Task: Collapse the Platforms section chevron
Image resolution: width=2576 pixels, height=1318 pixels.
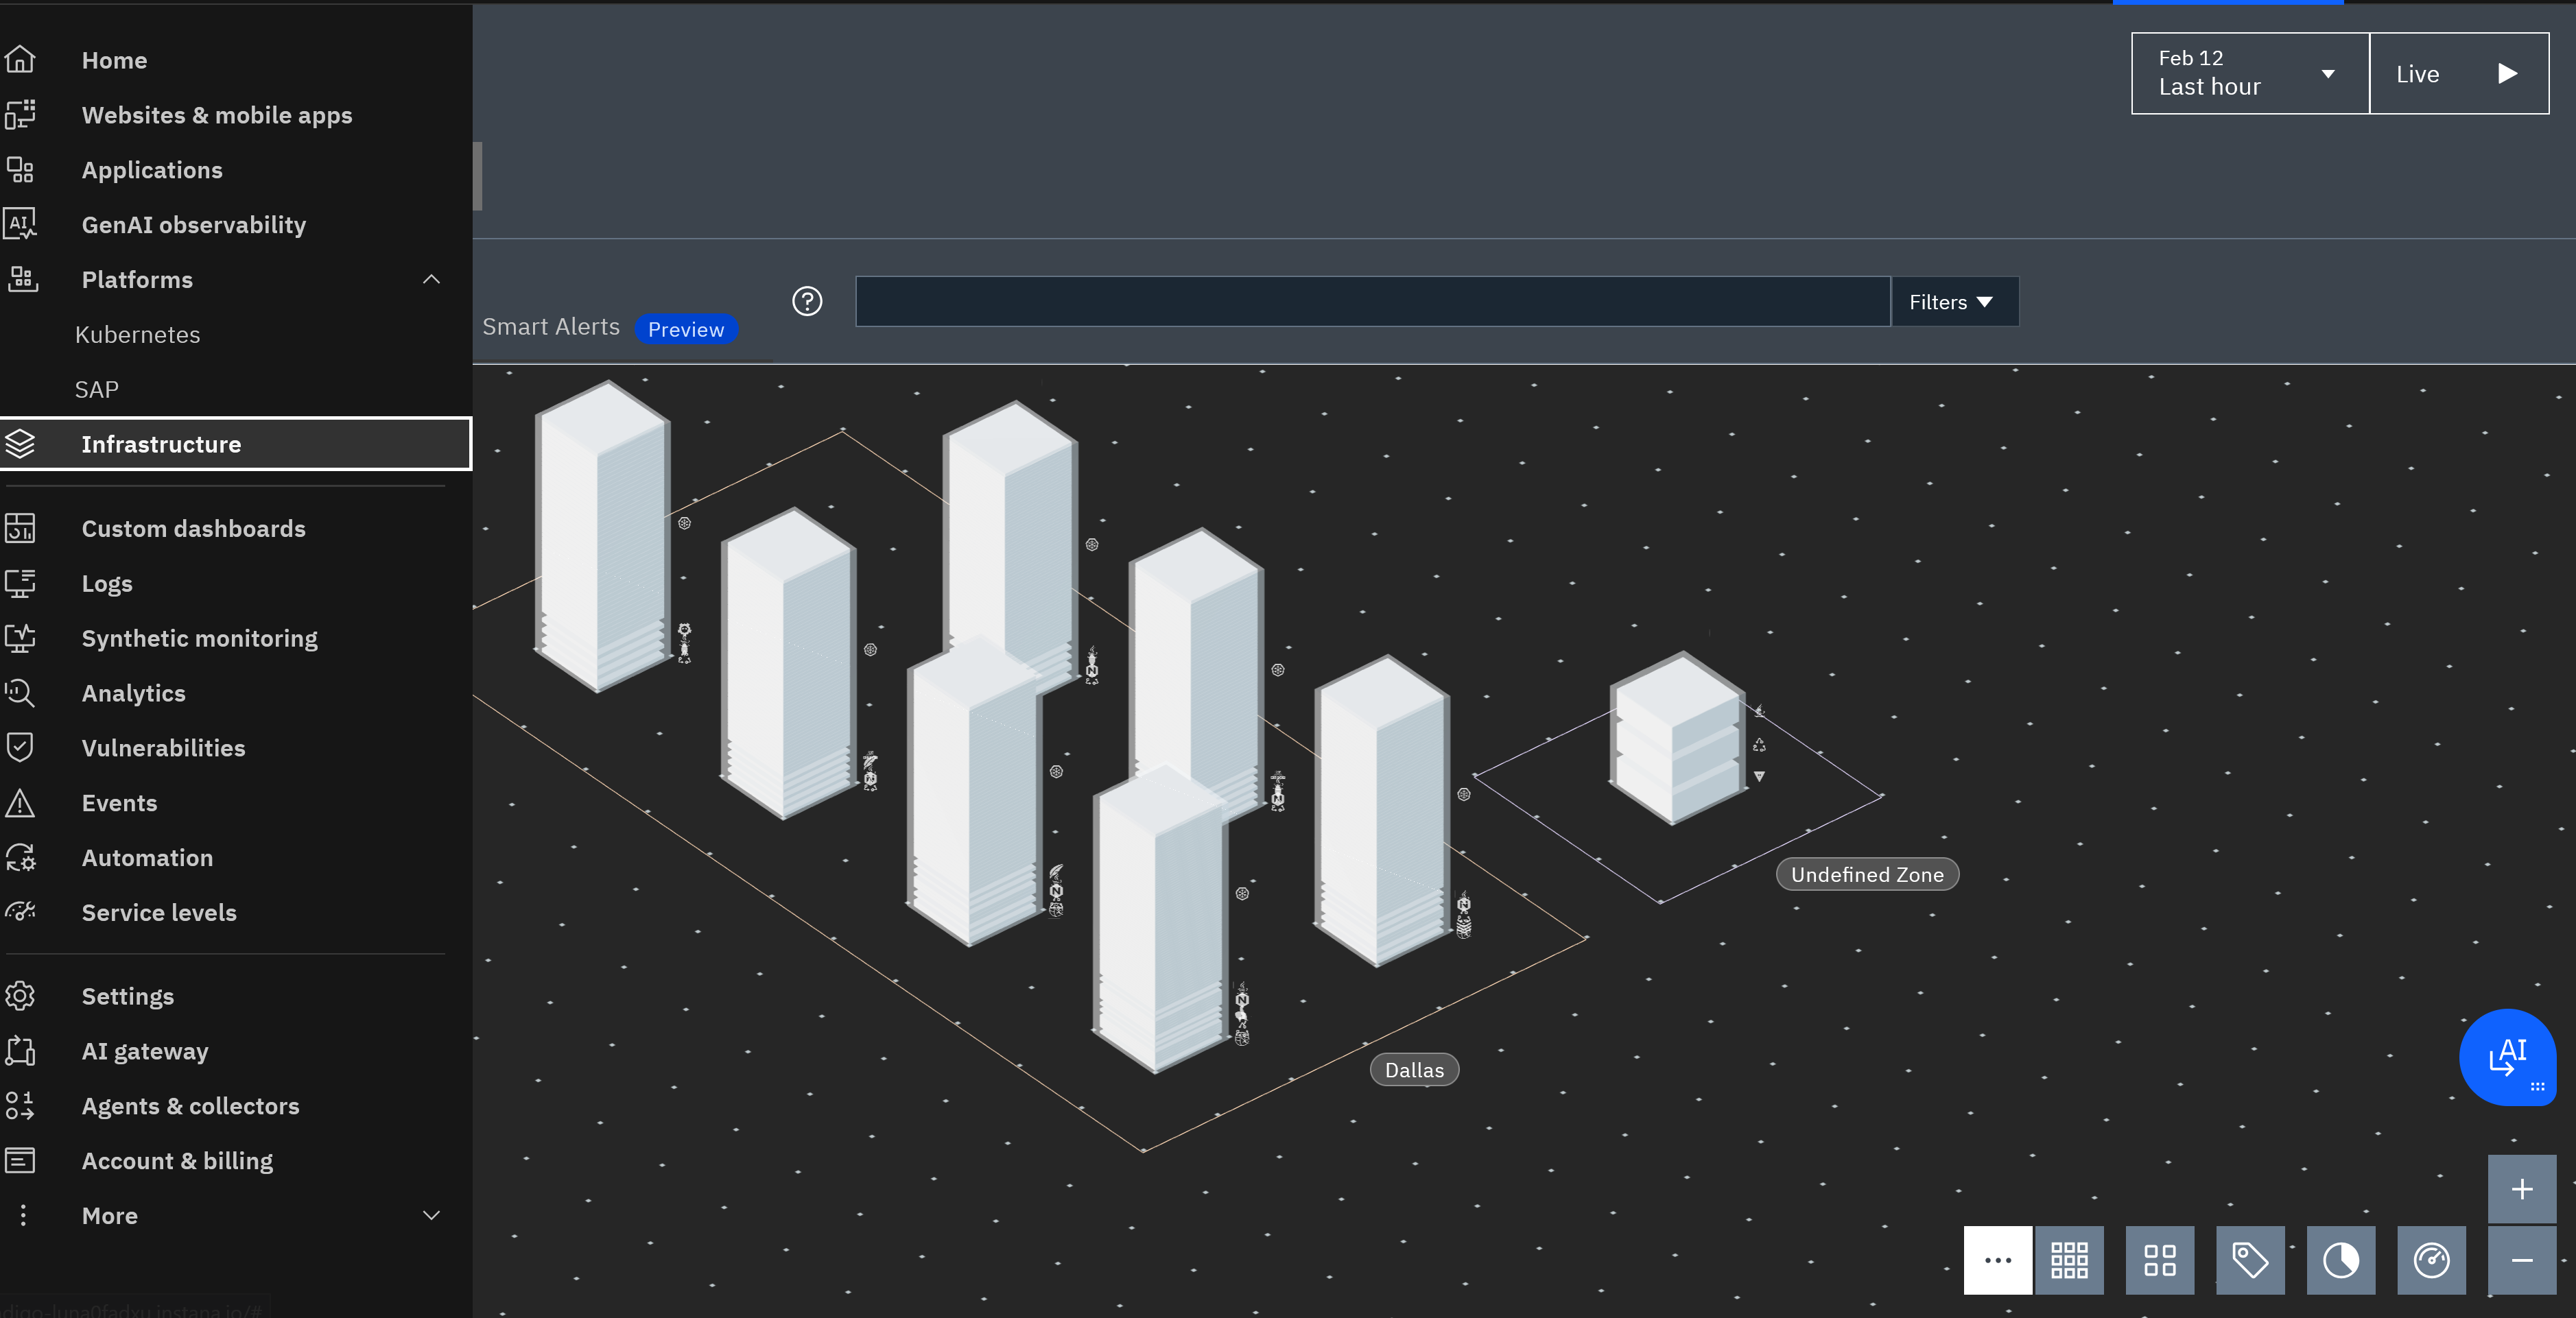Action: coord(431,280)
